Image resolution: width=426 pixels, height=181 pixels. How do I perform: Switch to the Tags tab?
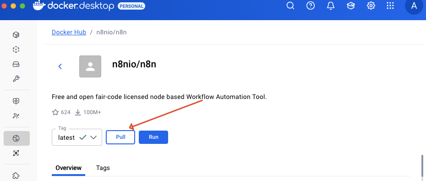point(103,168)
